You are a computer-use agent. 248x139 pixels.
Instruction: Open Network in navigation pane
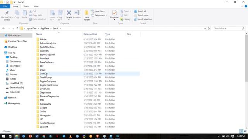(x=10, y=98)
